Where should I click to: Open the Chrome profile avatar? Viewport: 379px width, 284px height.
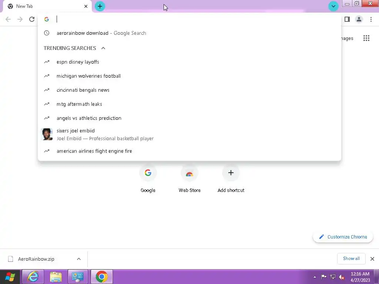click(359, 19)
